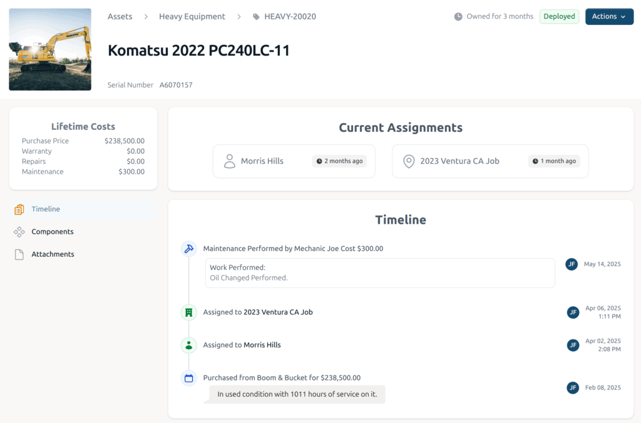Click the Komatsu 2022 PC240LC-11 title
Image resolution: width=641 pixels, height=423 pixels.
(198, 51)
